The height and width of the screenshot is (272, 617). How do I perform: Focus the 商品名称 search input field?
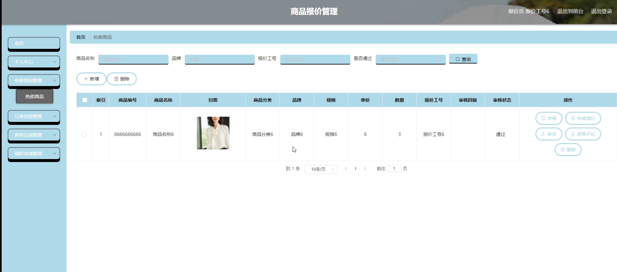pos(133,59)
